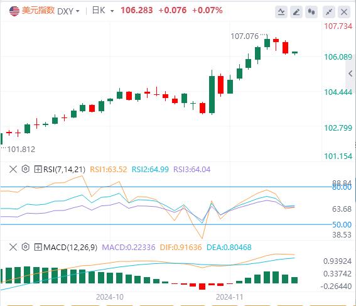Click the RSI(7,14,21) indicator label
Image resolution: width=356 pixels, height=306 pixels.
click(x=64, y=170)
